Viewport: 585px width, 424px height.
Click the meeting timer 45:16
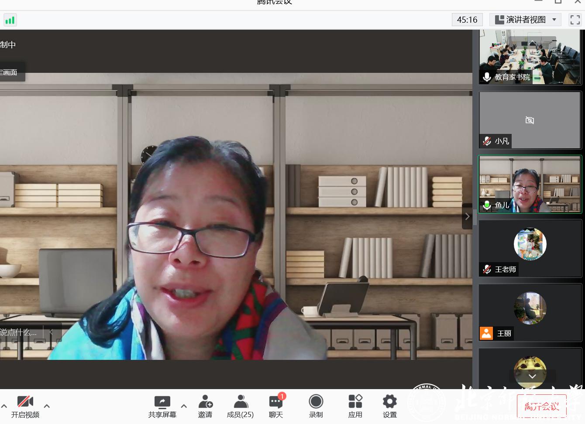467,20
